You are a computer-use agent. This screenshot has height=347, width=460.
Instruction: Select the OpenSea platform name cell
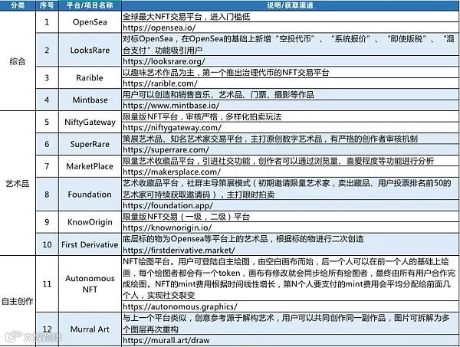(x=90, y=22)
